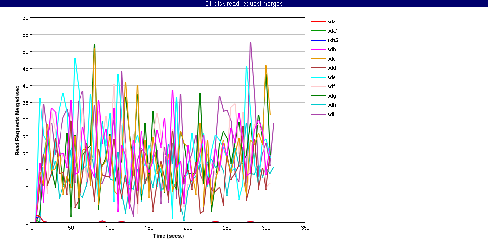The height and width of the screenshot is (246, 488).
Task: Click the y-axis value 55
Action: tap(27, 35)
